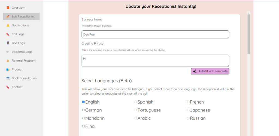279x136 pixels.
Task: Uncheck the English language checkbox
Action: 83,102
